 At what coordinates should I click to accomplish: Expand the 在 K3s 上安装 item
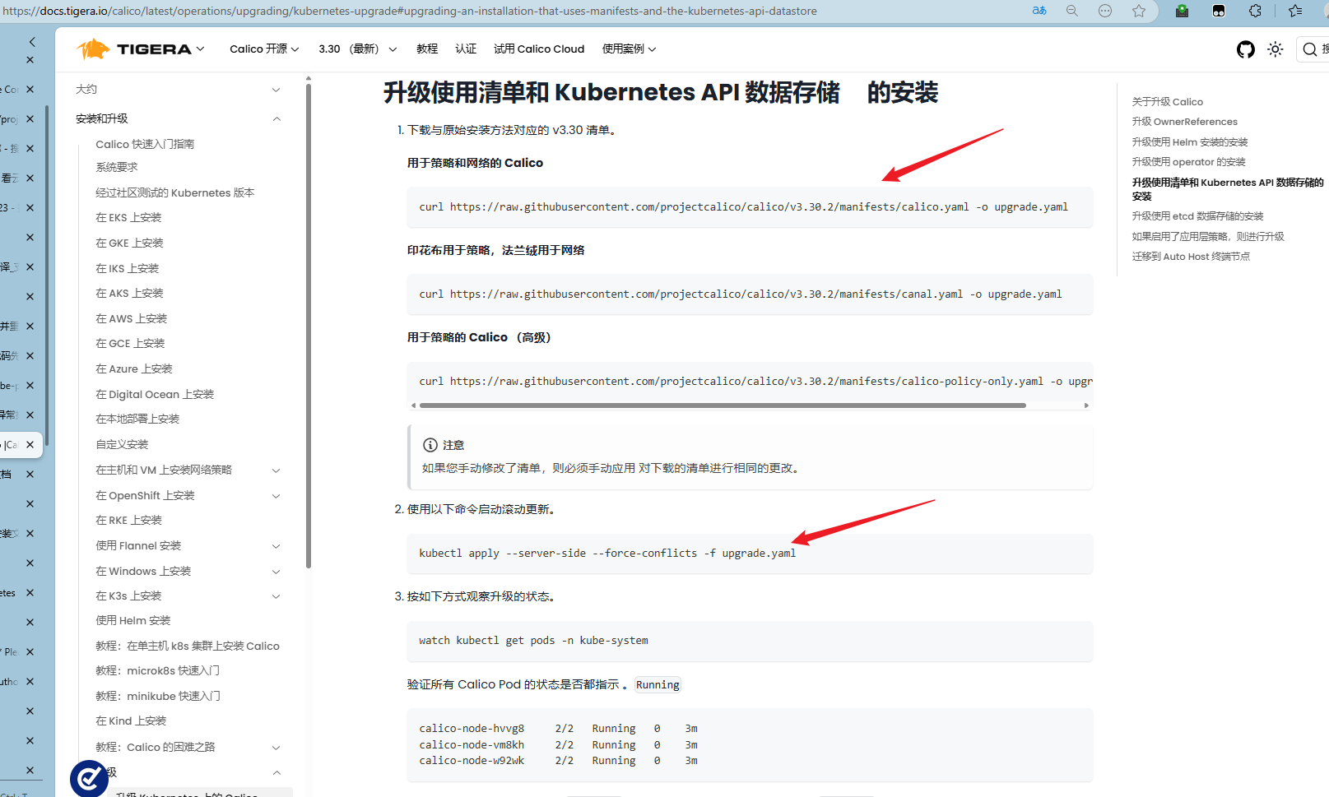tap(276, 596)
